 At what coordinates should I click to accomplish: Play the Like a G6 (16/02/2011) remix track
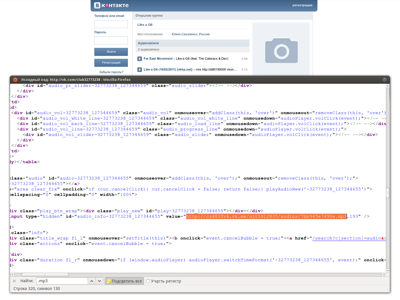click(140, 70)
